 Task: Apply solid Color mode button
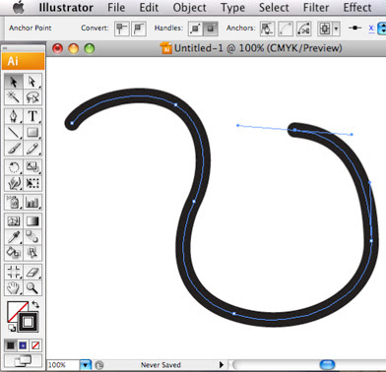(11, 345)
